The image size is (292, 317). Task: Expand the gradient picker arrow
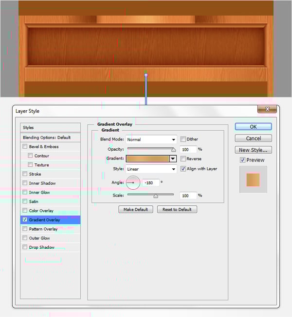(172, 158)
